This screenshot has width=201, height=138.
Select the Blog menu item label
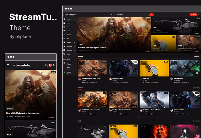tap(68, 39)
